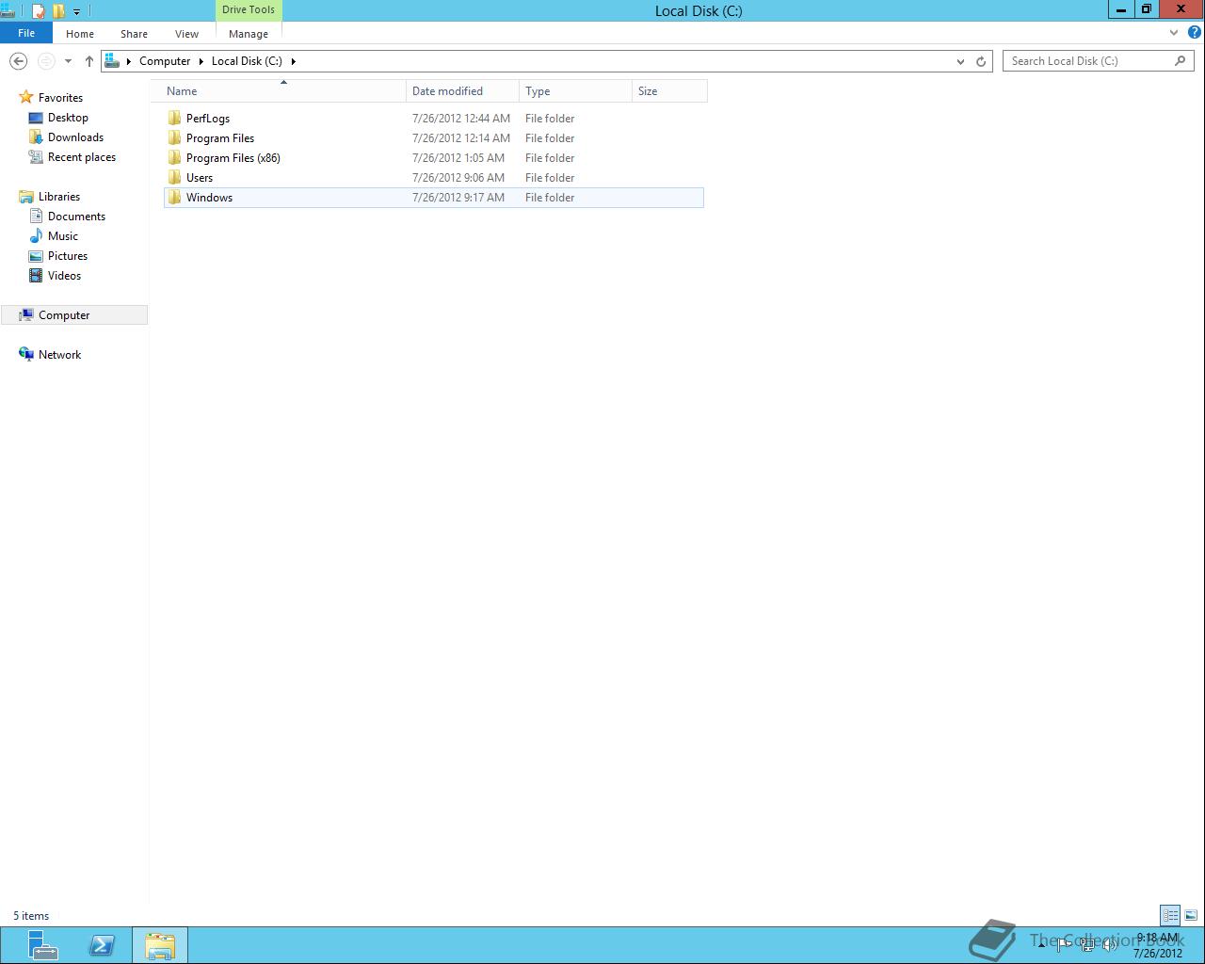The height and width of the screenshot is (964, 1205).
Task: Show hidden tray icons with the arrow
Action: coord(1041,945)
